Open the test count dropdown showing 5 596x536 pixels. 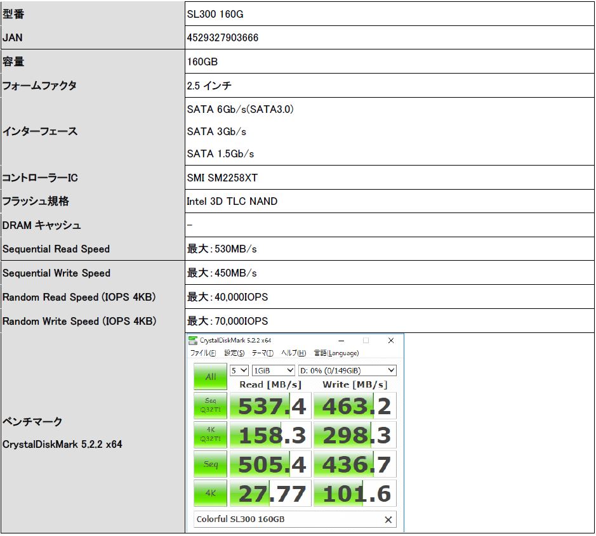pyautogui.click(x=239, y=370)
